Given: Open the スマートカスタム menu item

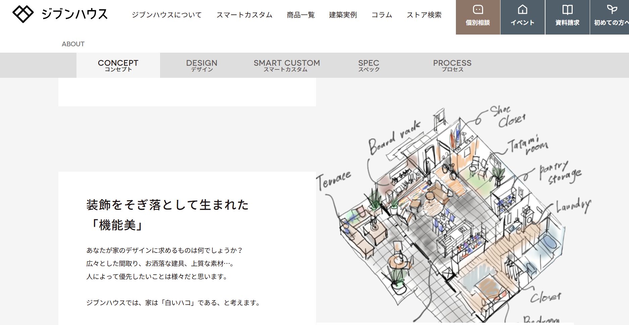Looking at the screenshot, I should 244,15.
